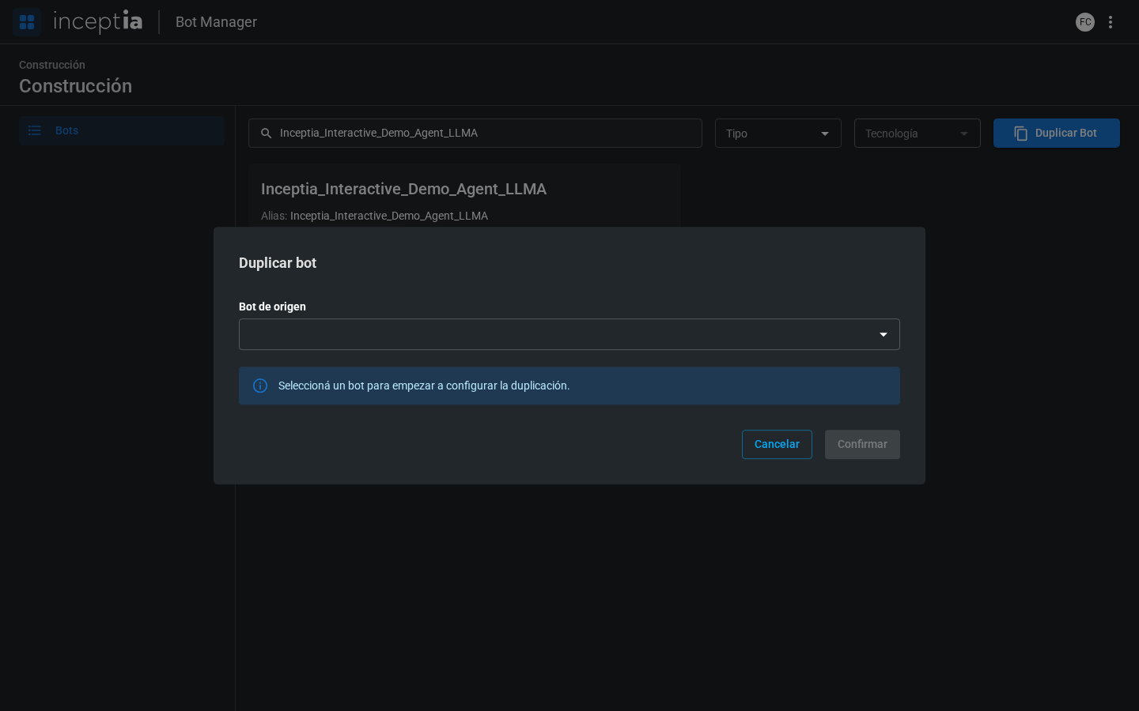The image size is (1139, 711).
Task: Open the Bot de origen dropdown
Action: coord(569,334)
